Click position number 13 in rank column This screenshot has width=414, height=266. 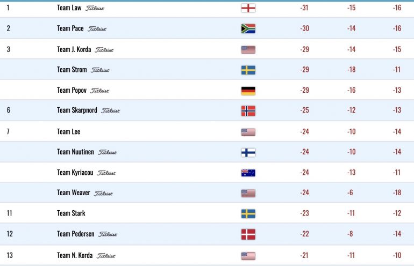10,255
